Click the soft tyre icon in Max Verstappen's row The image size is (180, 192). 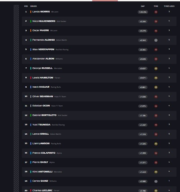(x=156, y=50)
